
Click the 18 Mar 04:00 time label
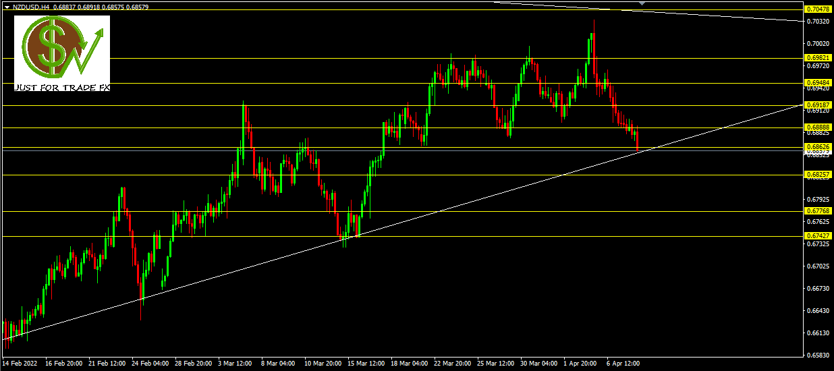pyautogui.click(x=410, y=364)
